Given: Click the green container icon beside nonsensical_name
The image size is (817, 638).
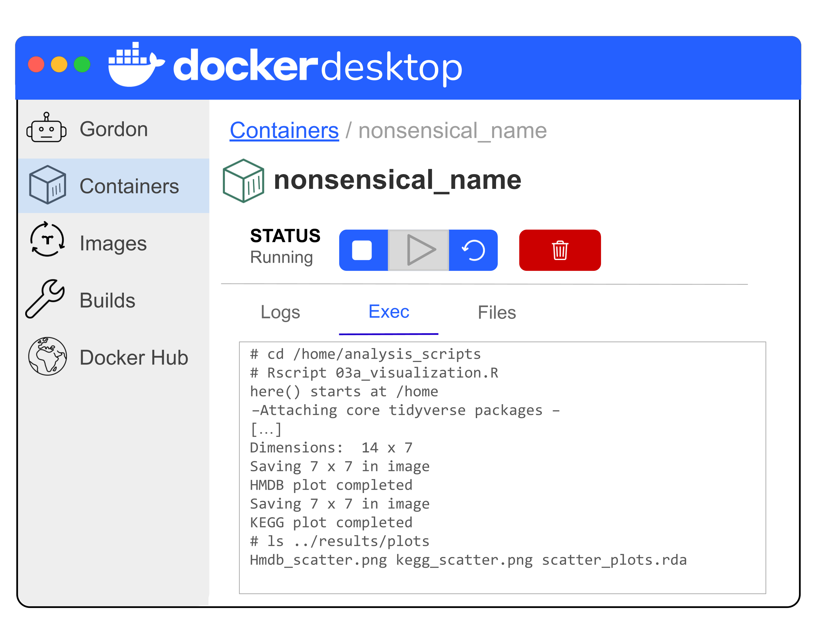Looking at the screenshot, I should (243, 181).
